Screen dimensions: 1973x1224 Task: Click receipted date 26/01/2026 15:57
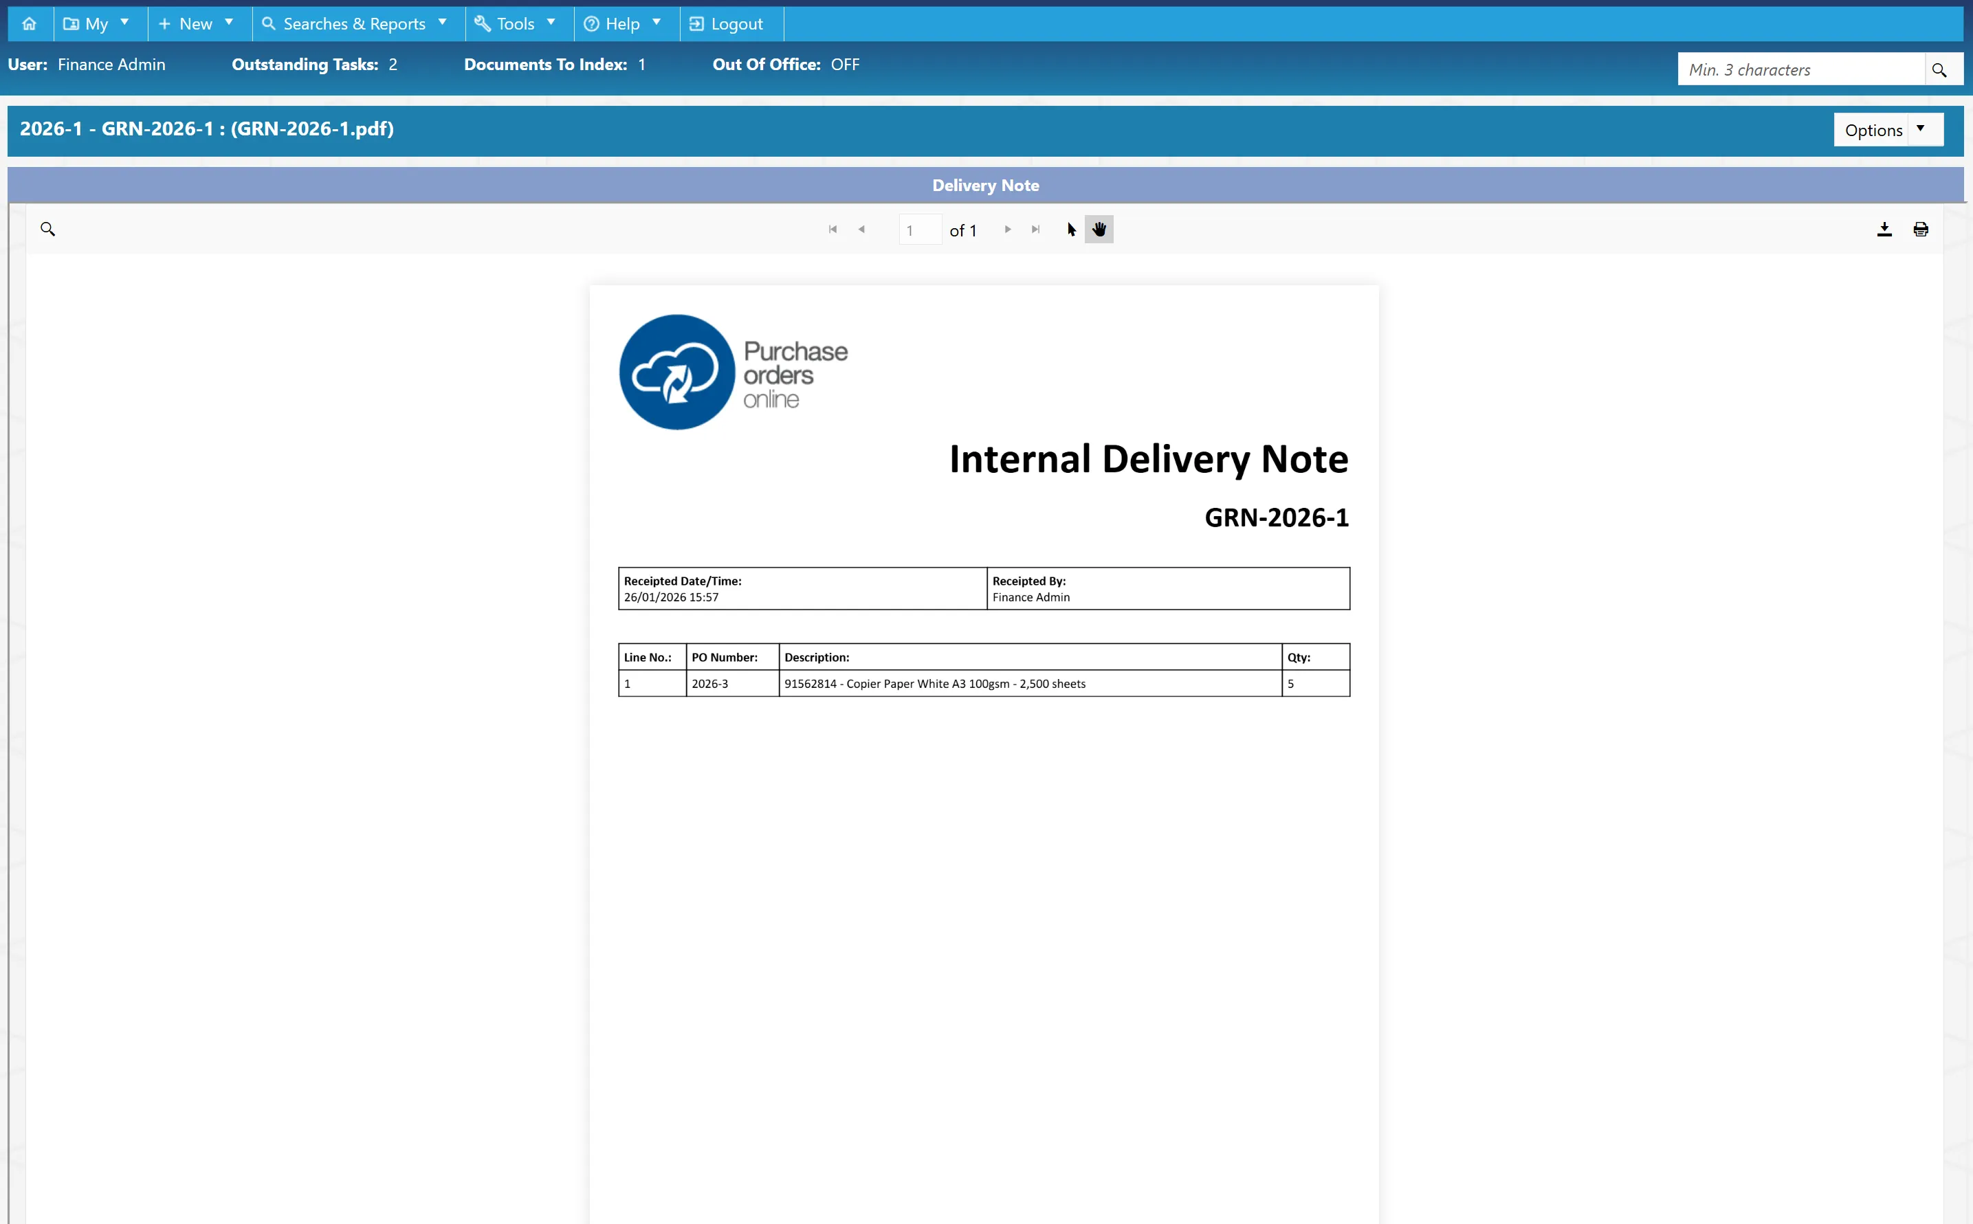click(x=671, y=597)
